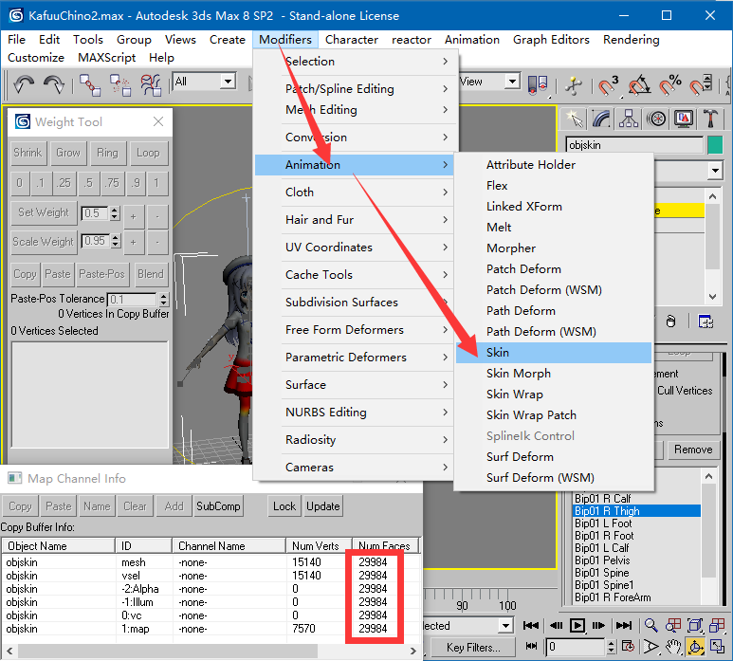Image resolution: width=733 pixels, height=661 pixels.
Task: Click the Update button in Map Channel Info
Action: (x=323, y=506)
